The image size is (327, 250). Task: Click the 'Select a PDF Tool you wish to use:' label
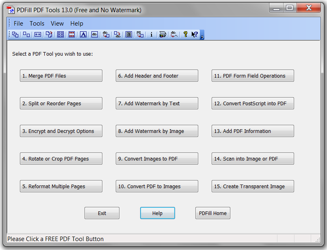point(52,54)
